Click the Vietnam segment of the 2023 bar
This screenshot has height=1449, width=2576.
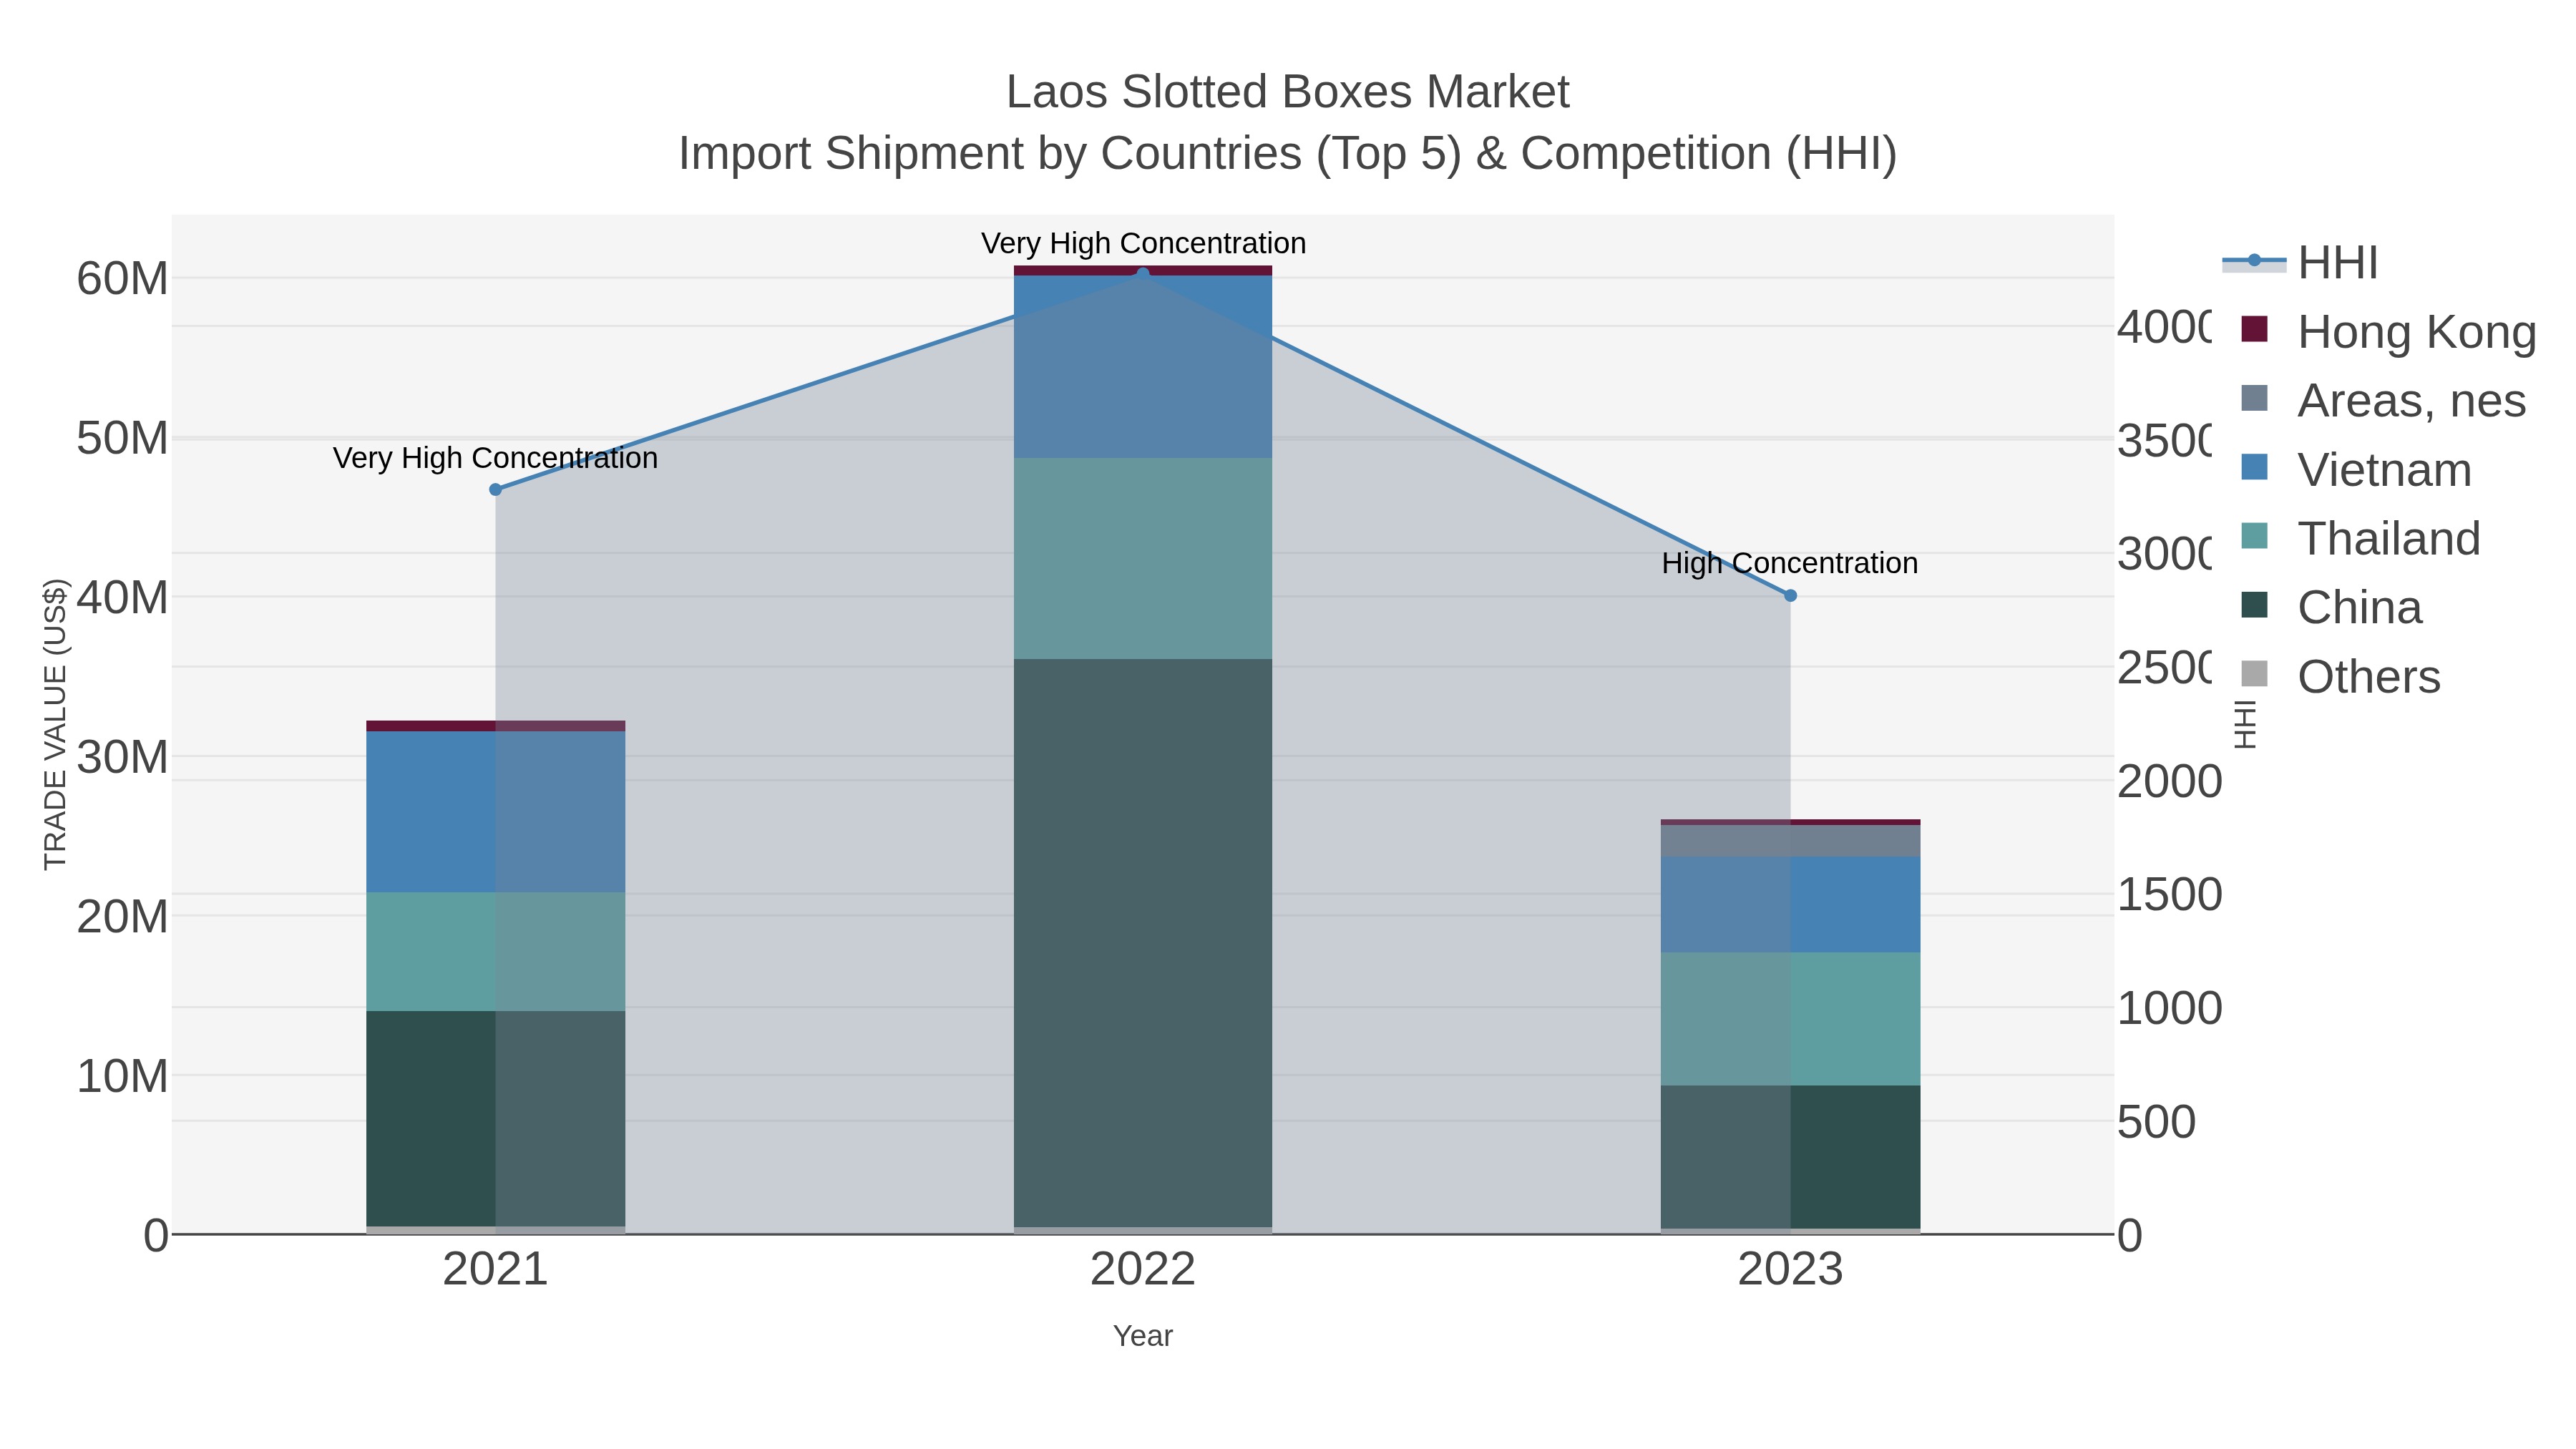pyautogui.click(x=1791, y=905)
